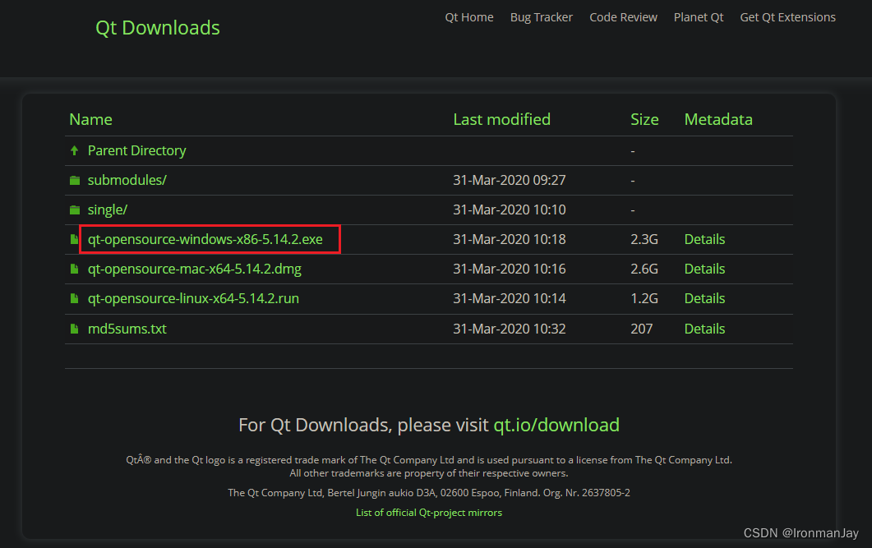872x548 pixels.
Task: Click the folder icon beside submodules/
Action: [x=75, y=180]
